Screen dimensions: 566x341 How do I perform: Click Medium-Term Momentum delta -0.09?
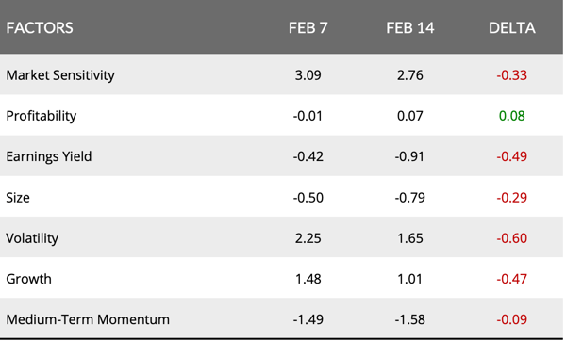tap(512, 319)
